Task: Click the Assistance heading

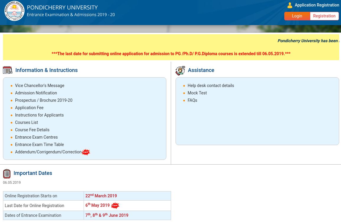Action: tap(201, 70)
